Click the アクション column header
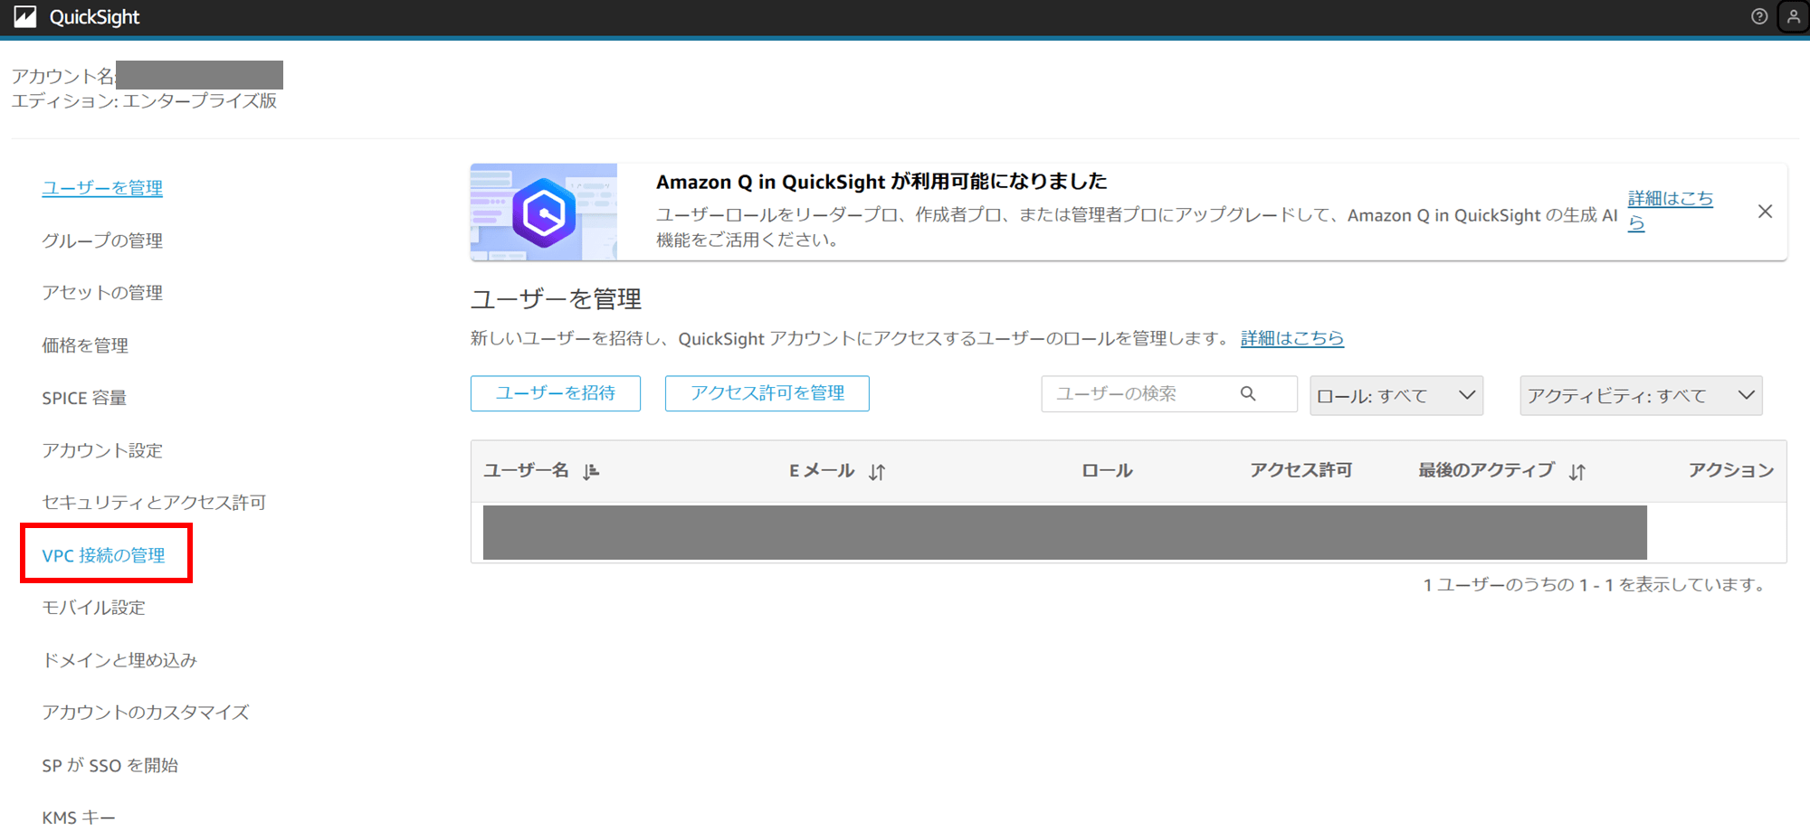 click(x=1730, y=470)
